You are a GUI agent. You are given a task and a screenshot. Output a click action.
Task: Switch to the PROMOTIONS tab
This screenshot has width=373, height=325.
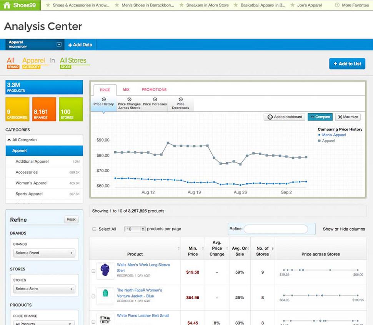[x=154, y=90]
